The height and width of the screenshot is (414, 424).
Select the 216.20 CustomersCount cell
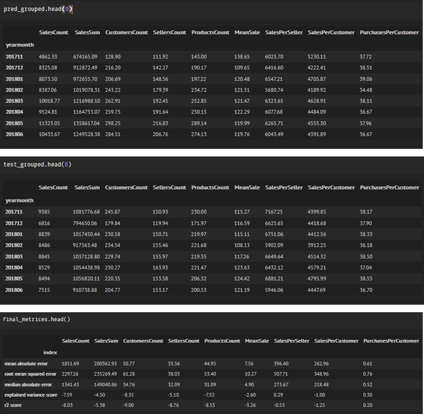(113, 68)
